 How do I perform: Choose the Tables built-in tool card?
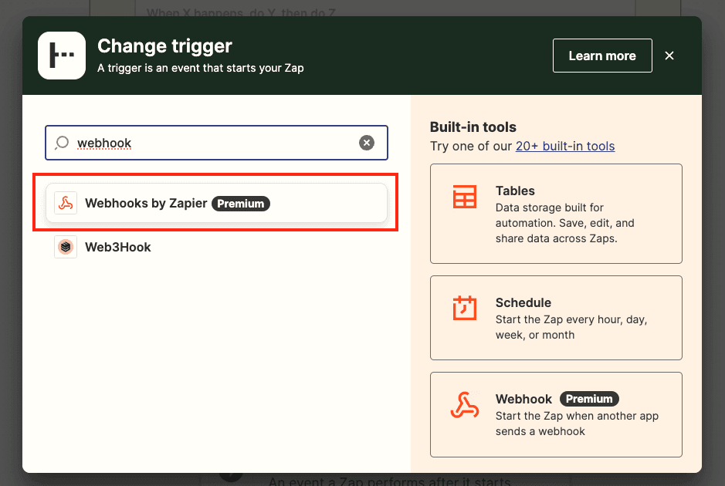(x=556, y=214)
